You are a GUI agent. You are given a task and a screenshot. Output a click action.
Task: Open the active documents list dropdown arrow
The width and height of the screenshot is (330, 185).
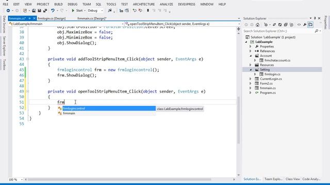pos(239,18)
